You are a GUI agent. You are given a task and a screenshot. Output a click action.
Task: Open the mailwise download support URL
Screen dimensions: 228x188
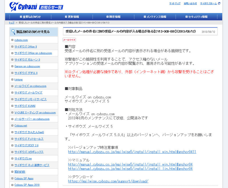[x=108, y=181]
